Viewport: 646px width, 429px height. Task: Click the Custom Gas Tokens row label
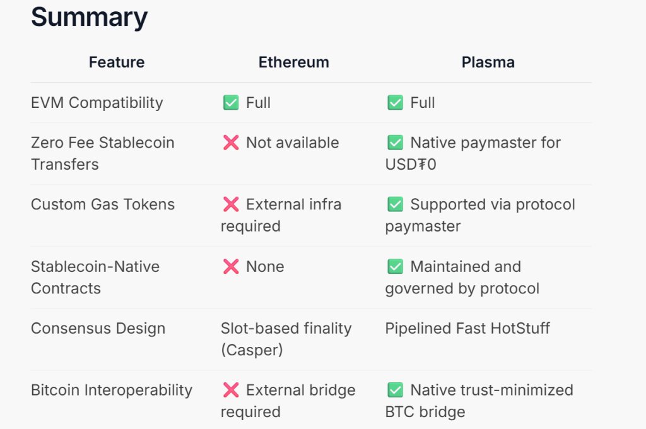[103, 204]
